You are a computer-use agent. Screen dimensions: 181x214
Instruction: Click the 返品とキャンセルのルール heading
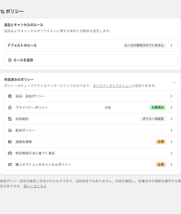point(24,25)
